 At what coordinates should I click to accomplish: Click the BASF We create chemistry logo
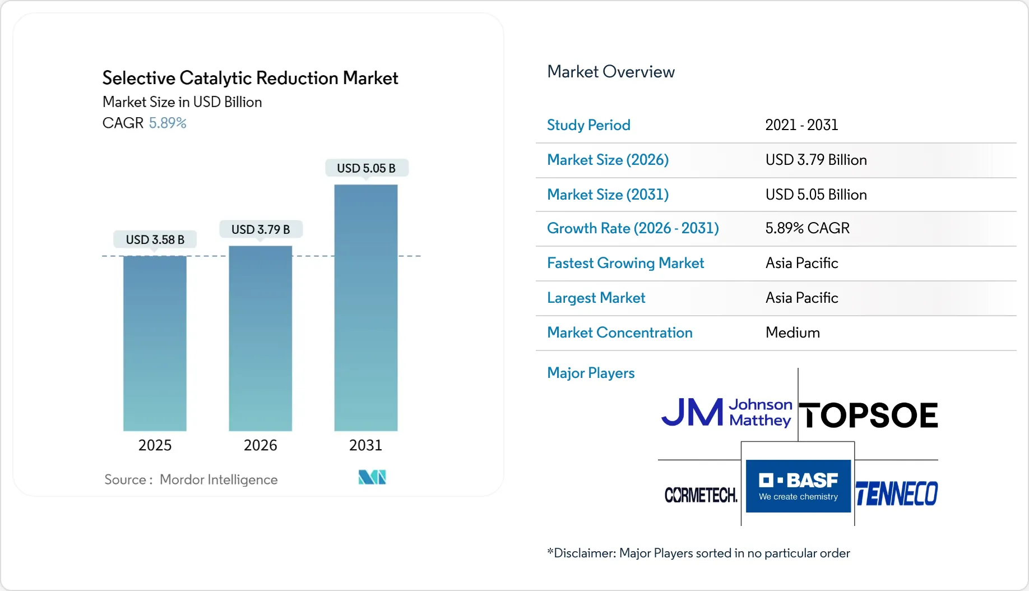click(x=798, y=486)
